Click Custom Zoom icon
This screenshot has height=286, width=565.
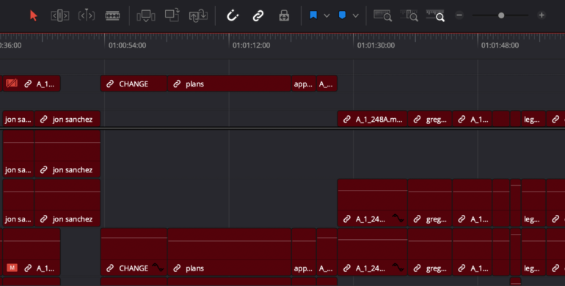pos(435,15)
